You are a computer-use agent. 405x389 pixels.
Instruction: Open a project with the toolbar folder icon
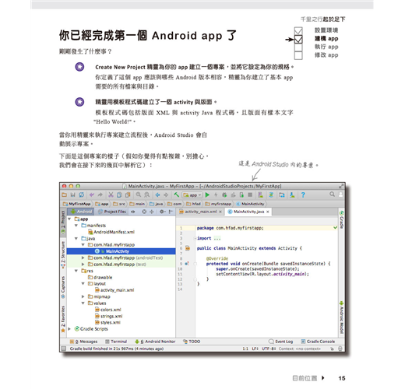64,194
